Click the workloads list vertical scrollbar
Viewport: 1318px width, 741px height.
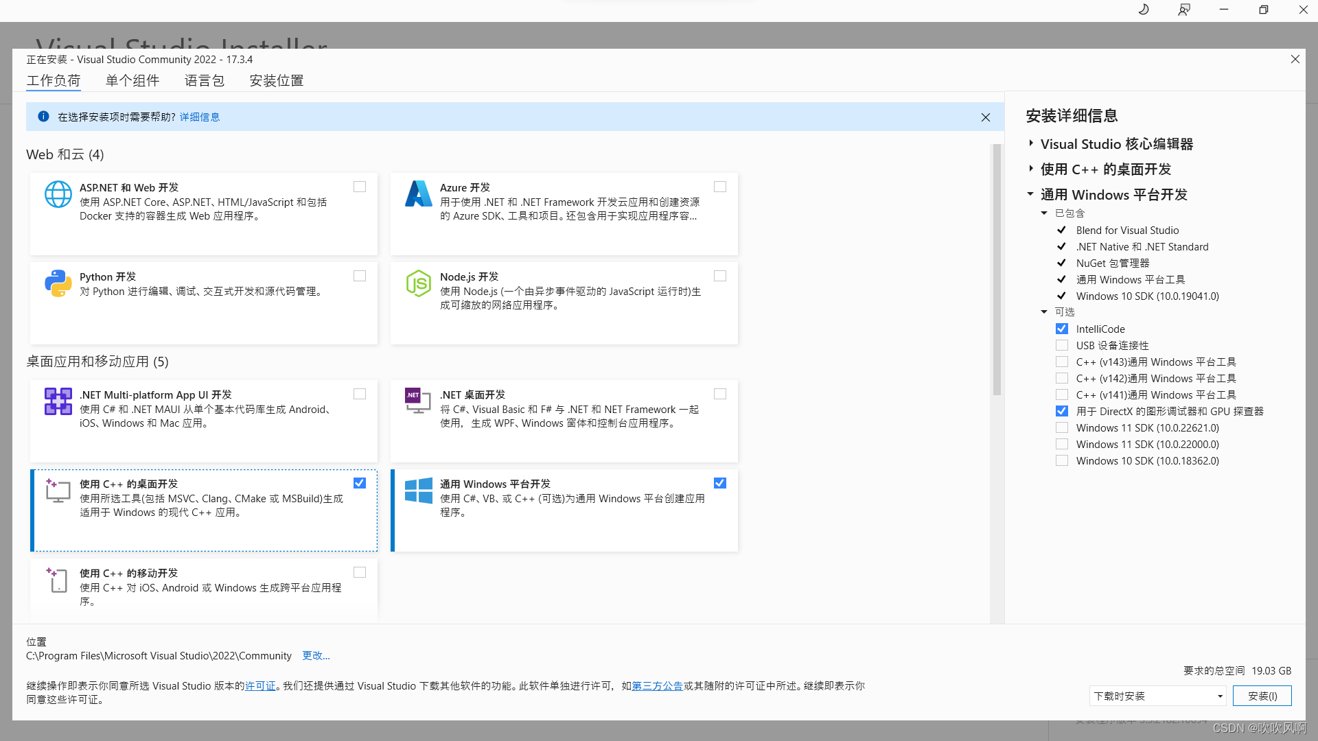coord(997,270)
